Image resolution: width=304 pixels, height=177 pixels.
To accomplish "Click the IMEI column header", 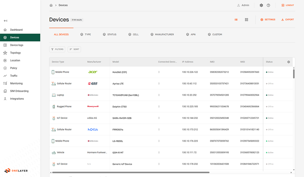I will tap(212, 62).
